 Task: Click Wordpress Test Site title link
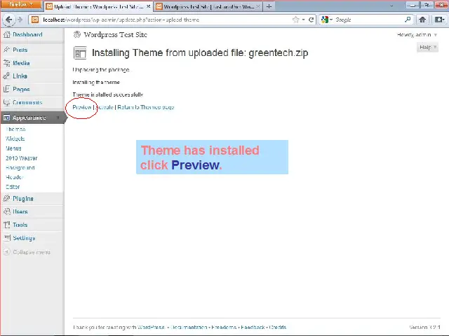pyautogui.click(x=115, y=34)
